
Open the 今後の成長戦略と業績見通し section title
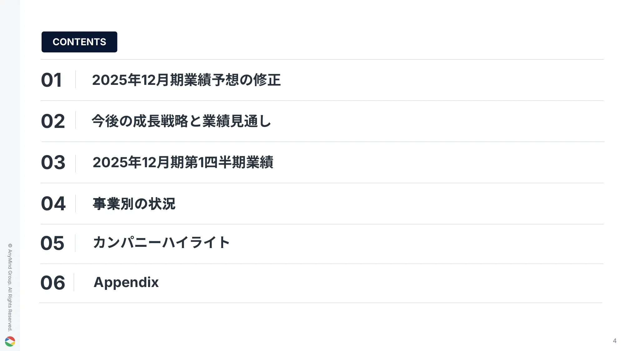tap(181, 121)
